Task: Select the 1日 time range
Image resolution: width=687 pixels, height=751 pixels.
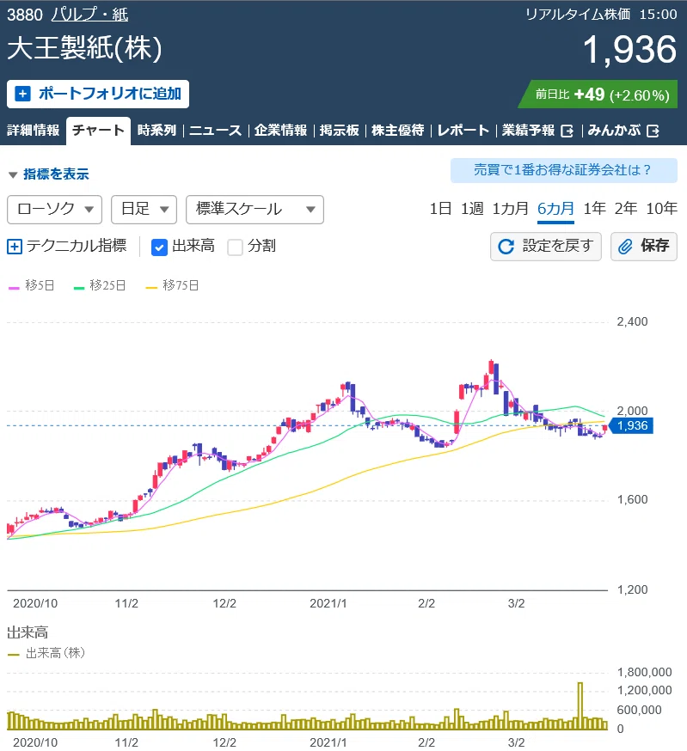Action: tap(440, 209)
